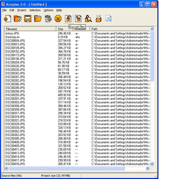Click the vertical scrollbar up arrow
The height and width of the screenshot is (179, 182).
click(x=152, y=29)
